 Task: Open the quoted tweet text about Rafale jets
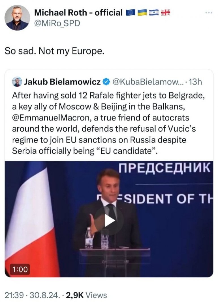(108, 123)
